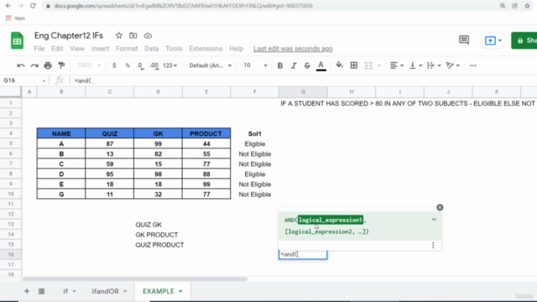This screenshot has width=537, height=302.
Task: Bookmark page with browser star icon
Action: pos(527,6)
